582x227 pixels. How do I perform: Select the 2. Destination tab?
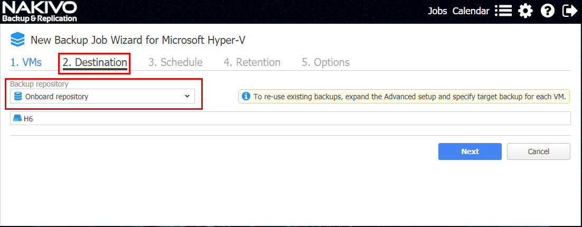pos(95,62)
